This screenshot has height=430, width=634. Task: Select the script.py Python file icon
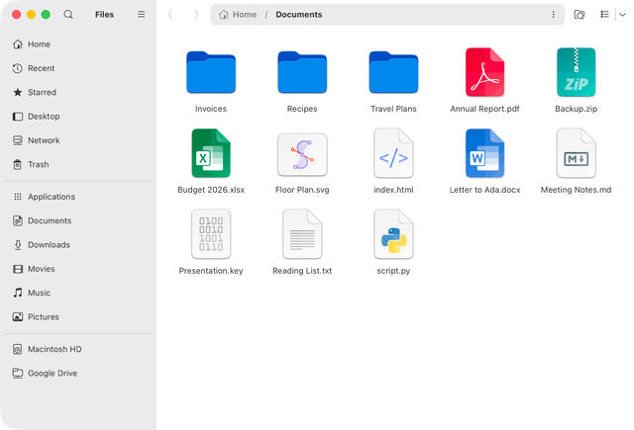(x=393, y=234)
